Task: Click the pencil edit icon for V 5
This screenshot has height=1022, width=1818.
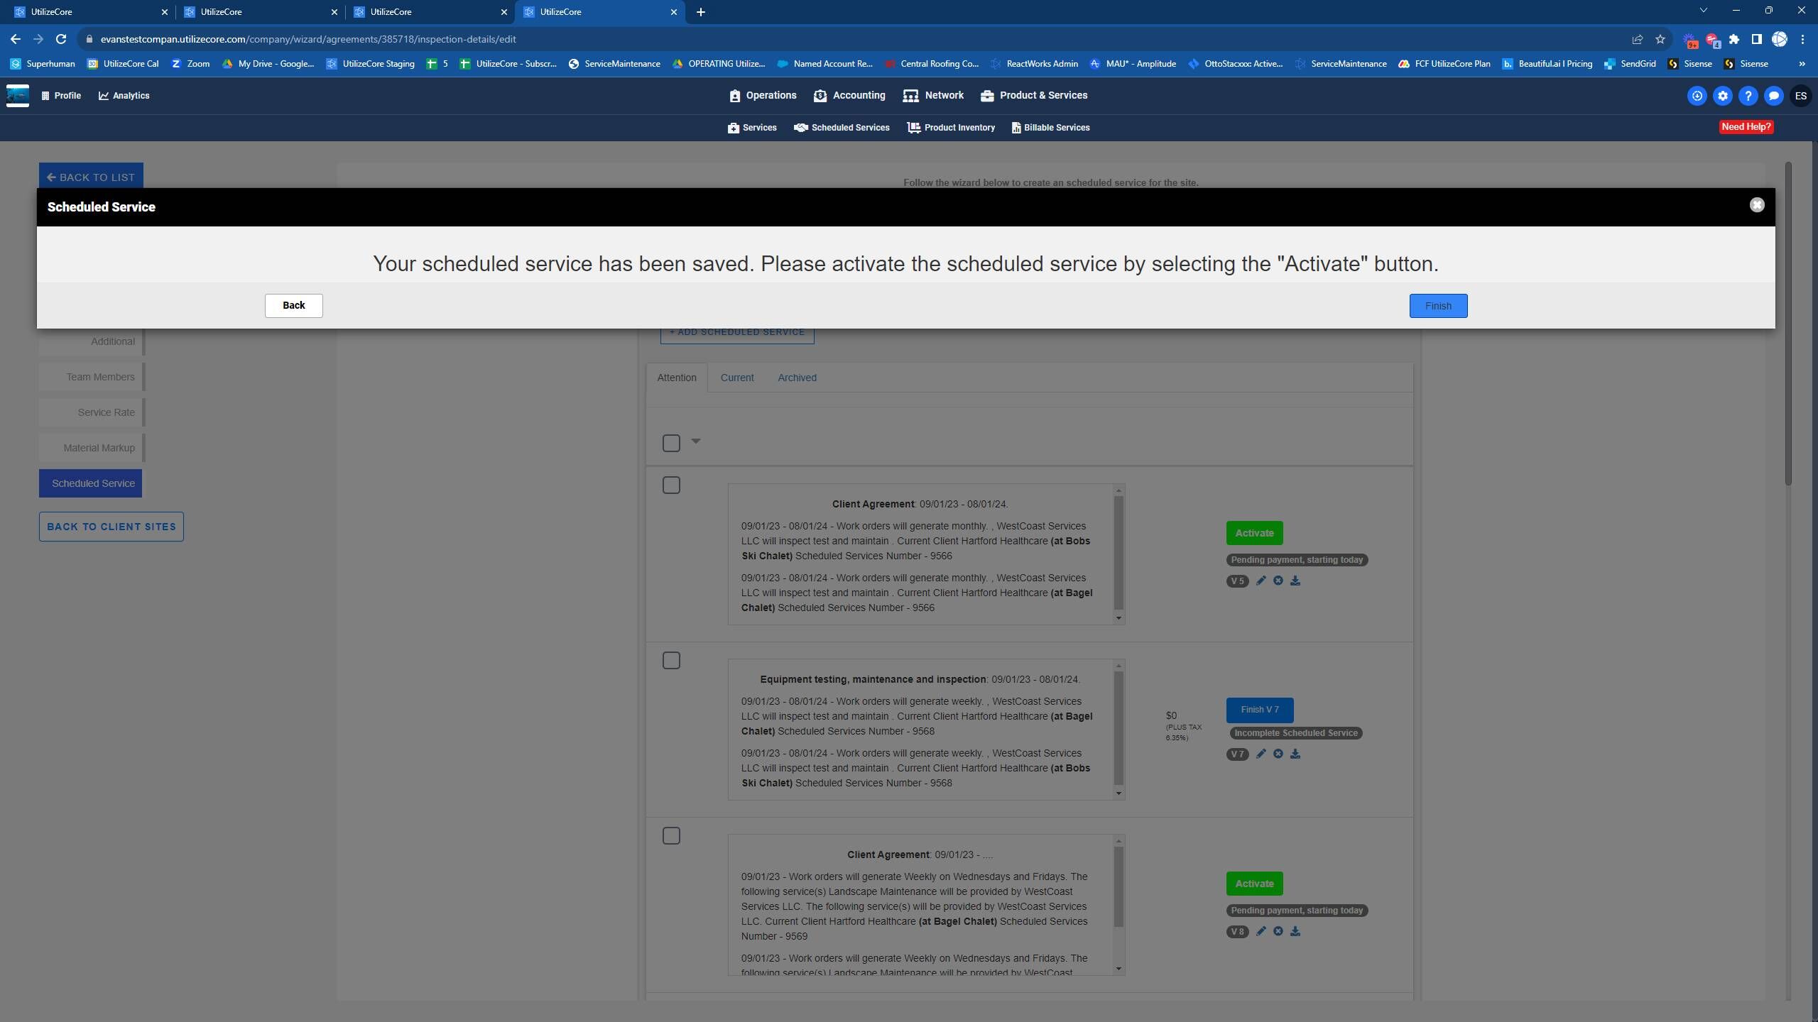Action: point(1261,581)
